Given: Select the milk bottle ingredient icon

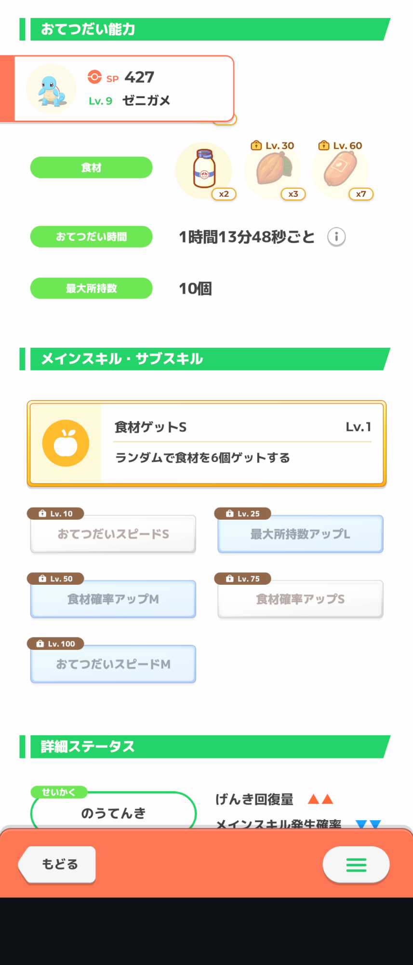Looking at the screenshot, I should (204, 169).
